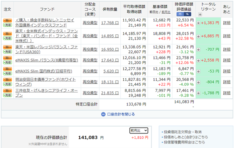The height and width of the screenshot is (148, 237).
Task: Click the 買い button for ニッセイ外国債券インデックスファンド
Action: [x=7, y=23]
